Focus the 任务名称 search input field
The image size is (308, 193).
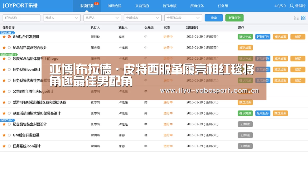(21, 18)
